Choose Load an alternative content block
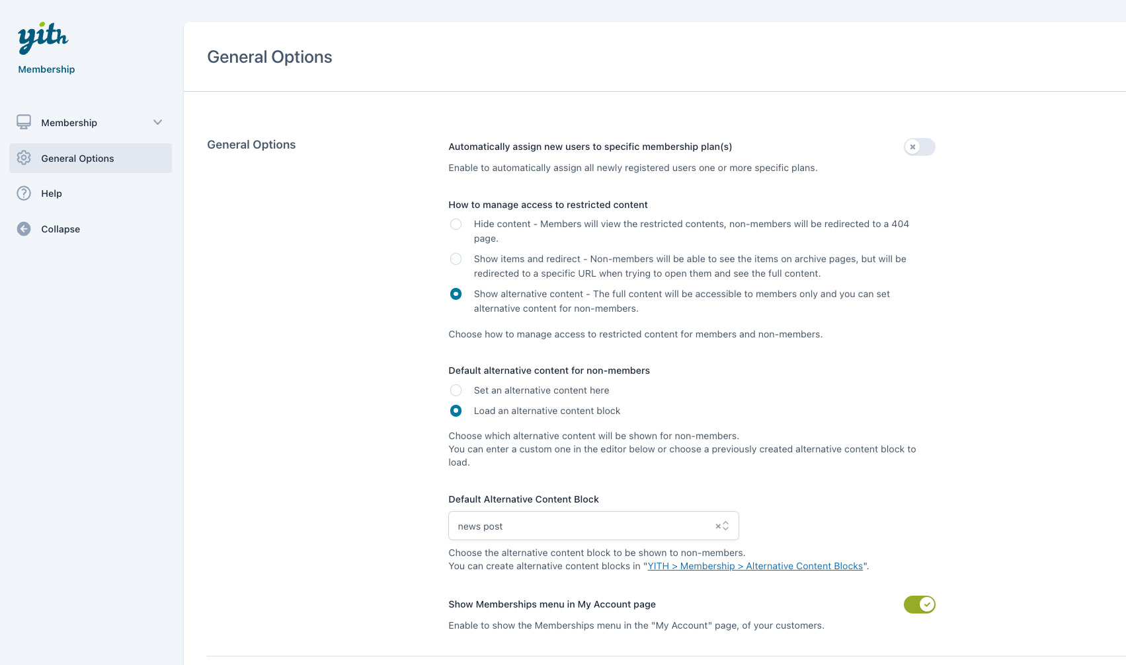The image size is (1126, 665). point(456,411)
